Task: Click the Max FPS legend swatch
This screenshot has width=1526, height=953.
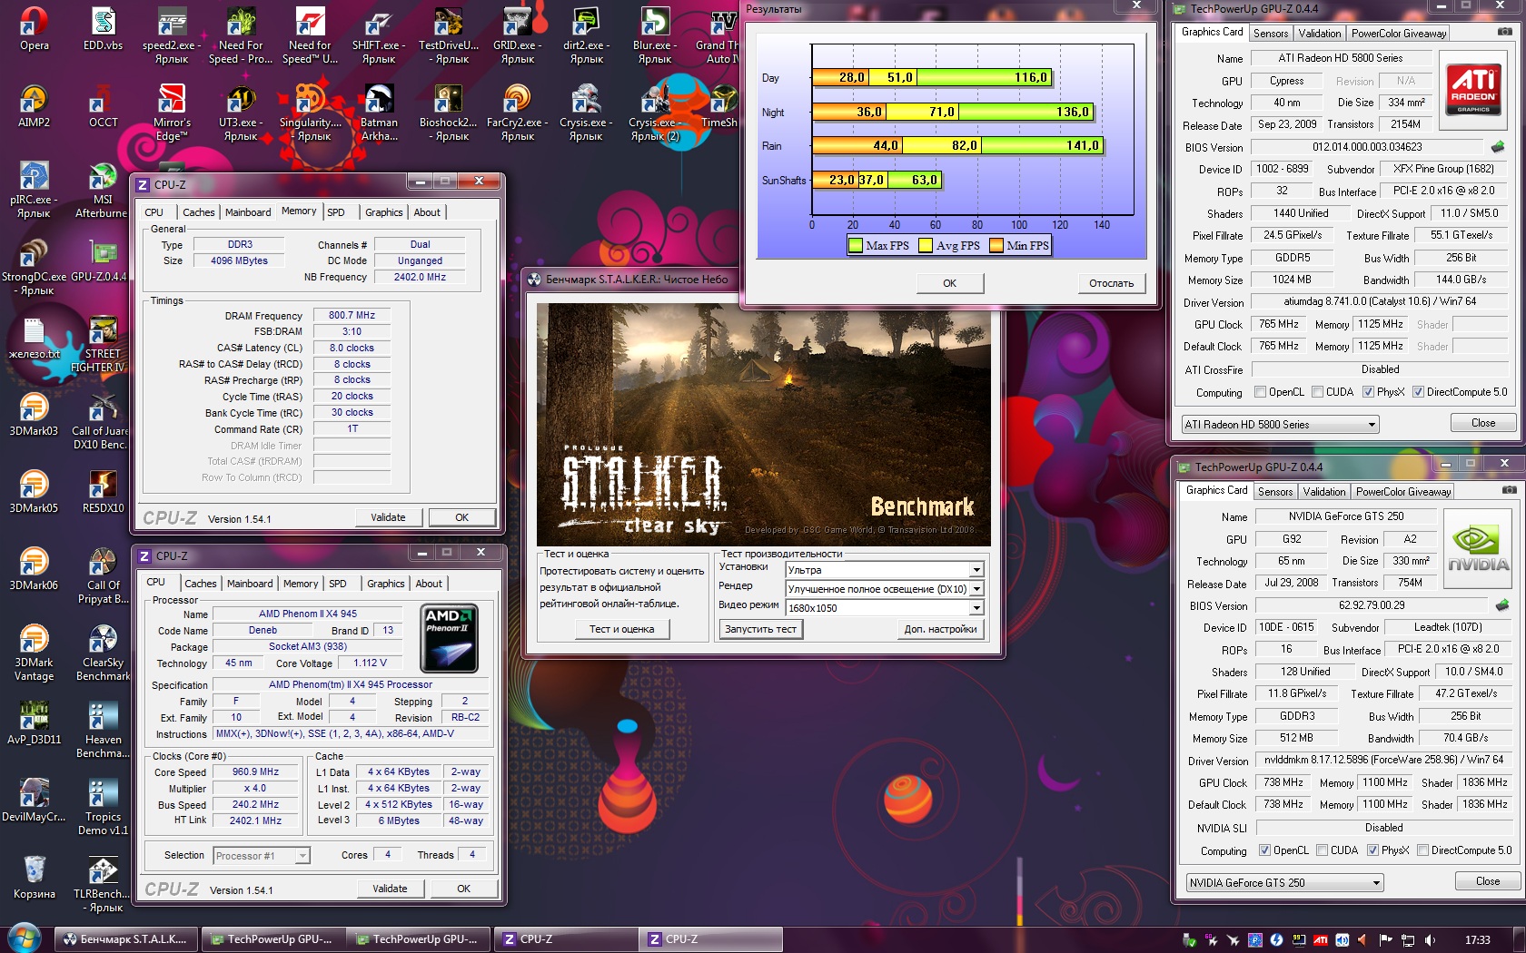Action: point(855,245)
